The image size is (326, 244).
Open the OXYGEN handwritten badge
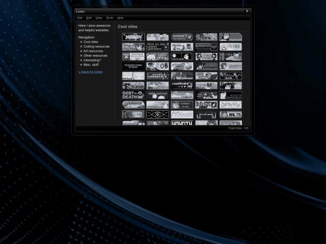click(x=231, y=105)
